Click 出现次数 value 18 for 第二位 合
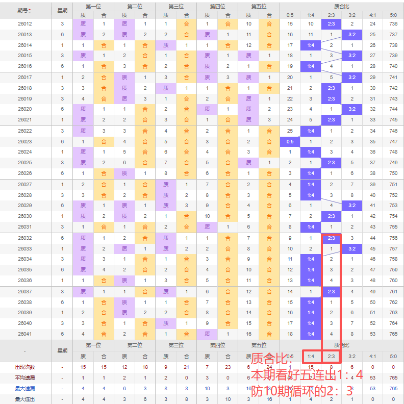 point(145,367)
